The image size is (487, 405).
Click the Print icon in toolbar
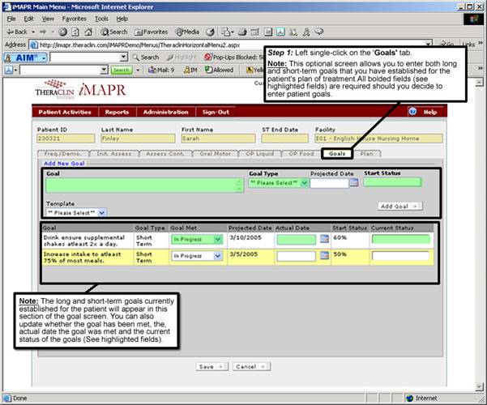(x=242, y=32)
